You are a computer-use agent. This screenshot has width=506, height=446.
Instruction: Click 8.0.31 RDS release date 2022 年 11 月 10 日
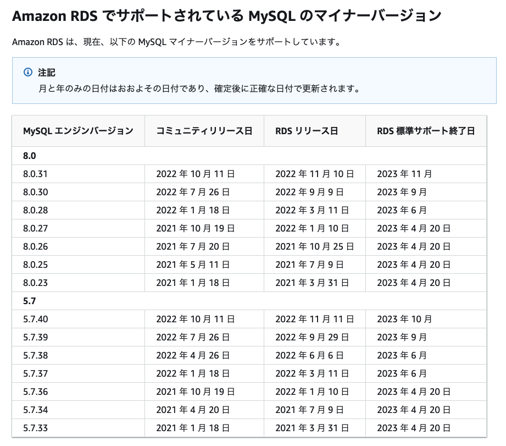315,174
